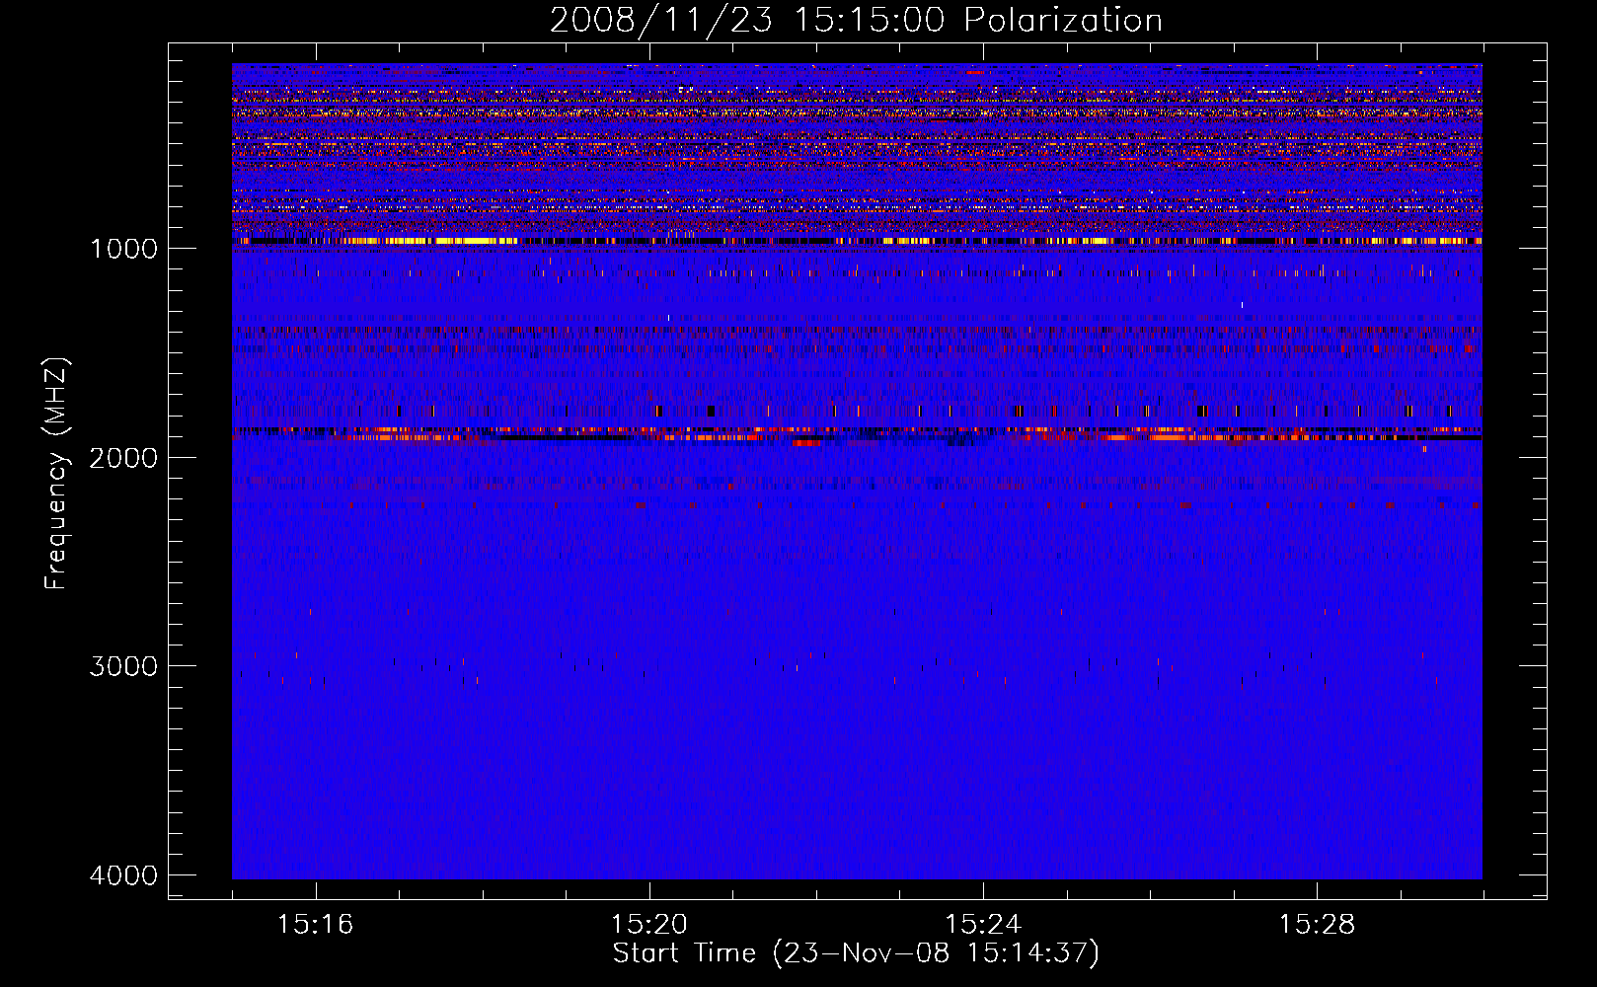Click the 15:28 time tick label

tap(1317, 925)
